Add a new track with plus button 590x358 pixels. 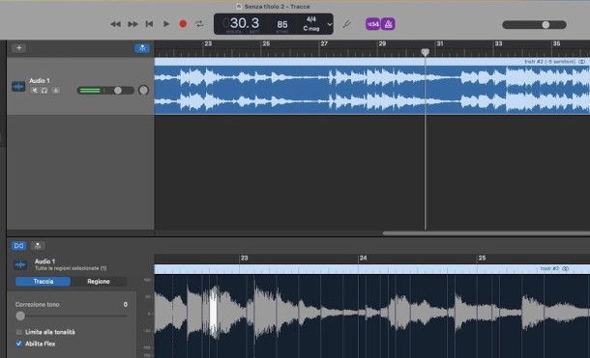[18, 48]
